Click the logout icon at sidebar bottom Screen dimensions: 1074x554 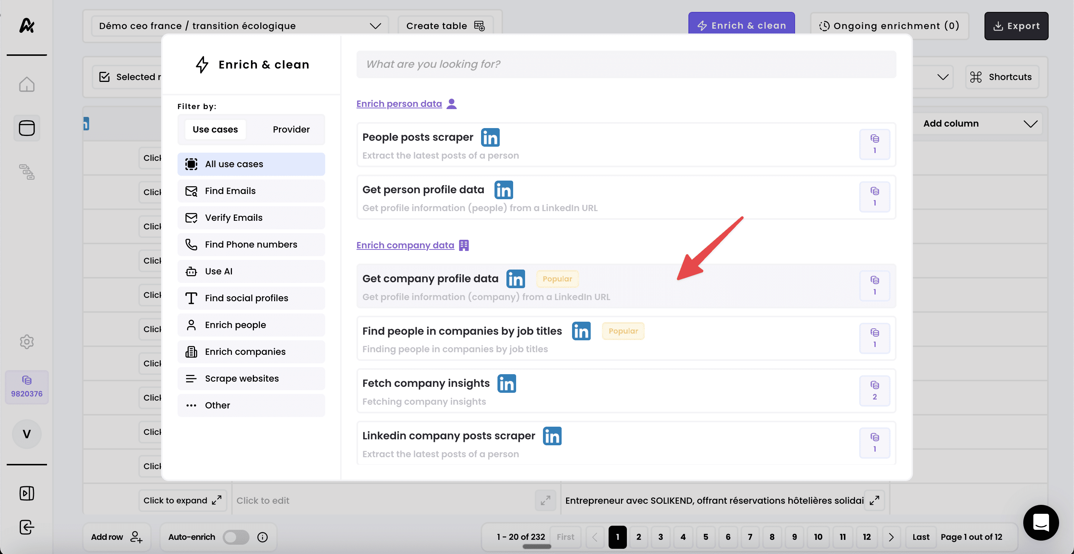(x=27, y=527)
